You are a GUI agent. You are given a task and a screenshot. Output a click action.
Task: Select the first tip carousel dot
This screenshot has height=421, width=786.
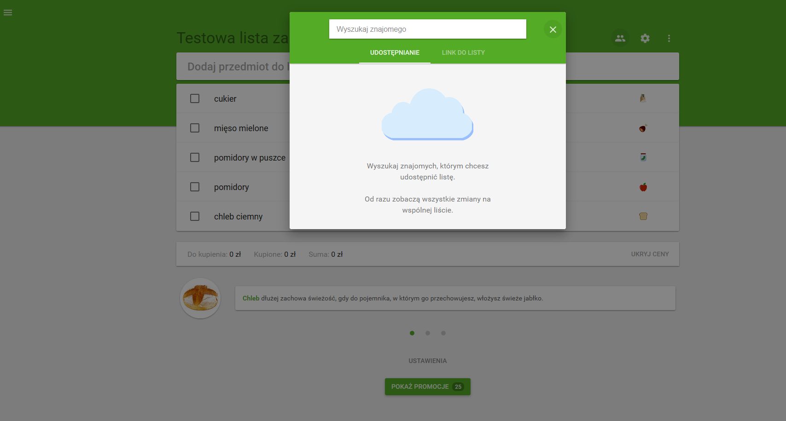coord(412,333)
